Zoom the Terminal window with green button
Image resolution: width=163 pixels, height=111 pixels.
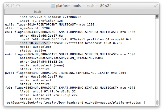click(x=19, y=6)
